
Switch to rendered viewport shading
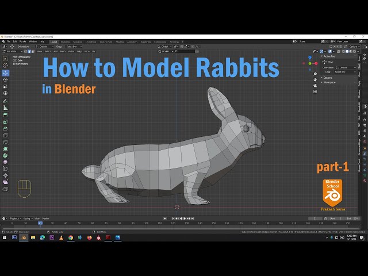click(354, 51)
